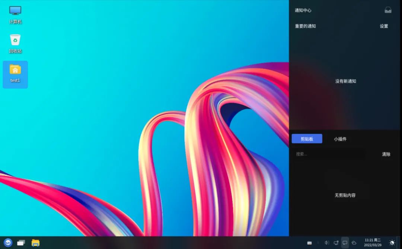Click the notification inbox icon

pyautogui.click(x=388, y=10)
